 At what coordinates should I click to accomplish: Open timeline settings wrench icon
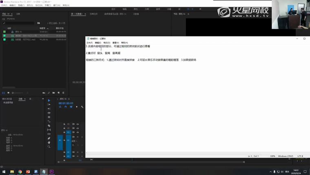pyautogui.click(x=82, y=107)
